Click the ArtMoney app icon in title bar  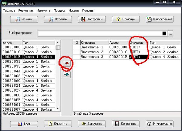4,3
